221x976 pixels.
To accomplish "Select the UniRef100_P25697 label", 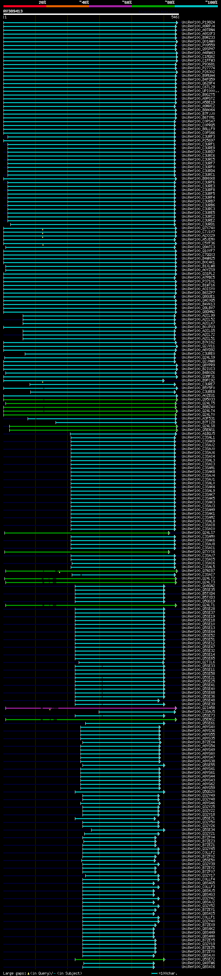I will (x=198, y=141).
